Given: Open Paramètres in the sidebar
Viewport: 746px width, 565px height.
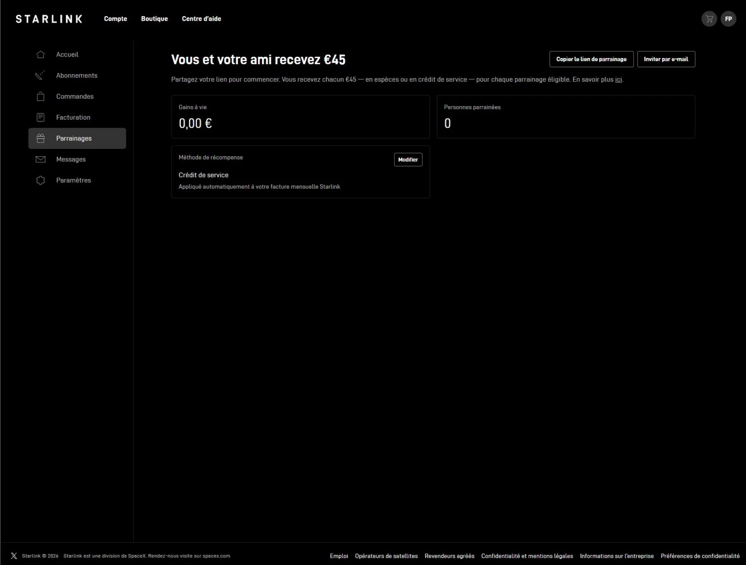Looking at the screenshot, I should 77,180.
